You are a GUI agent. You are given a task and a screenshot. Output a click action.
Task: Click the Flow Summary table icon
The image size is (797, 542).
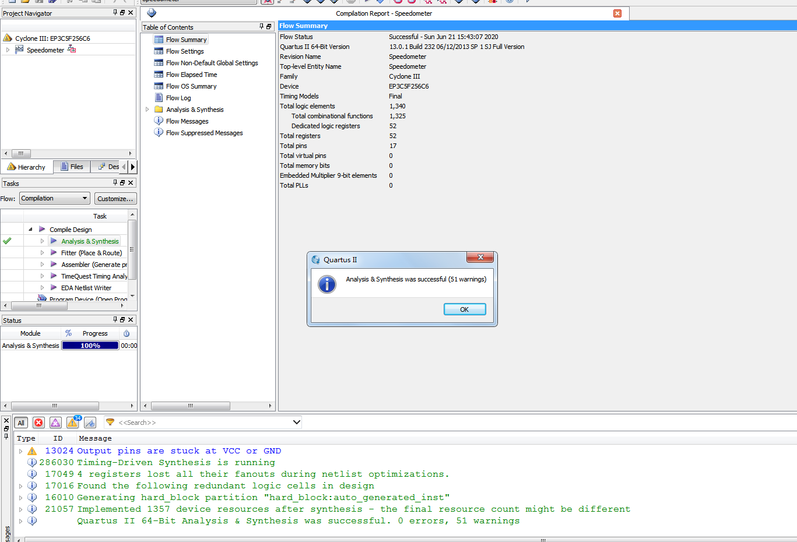pyautogui.click(x=159, y=40)
